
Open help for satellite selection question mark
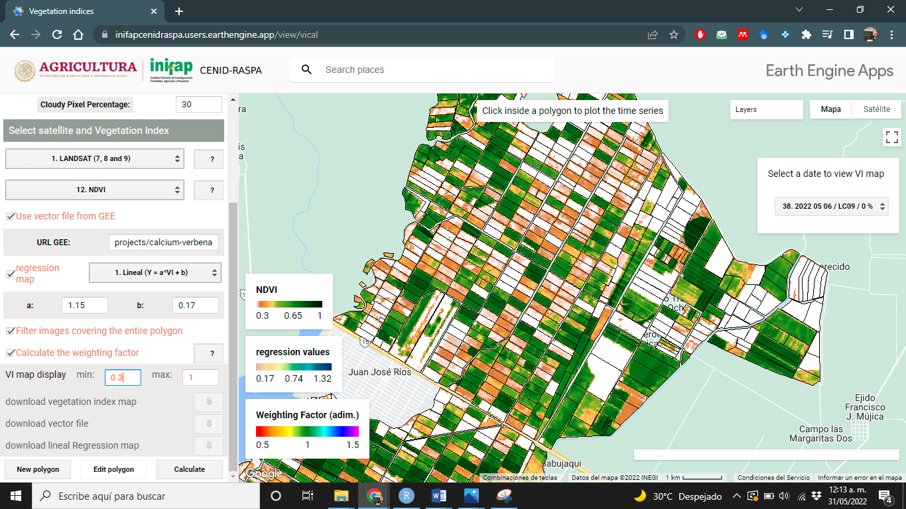(209, 159)
